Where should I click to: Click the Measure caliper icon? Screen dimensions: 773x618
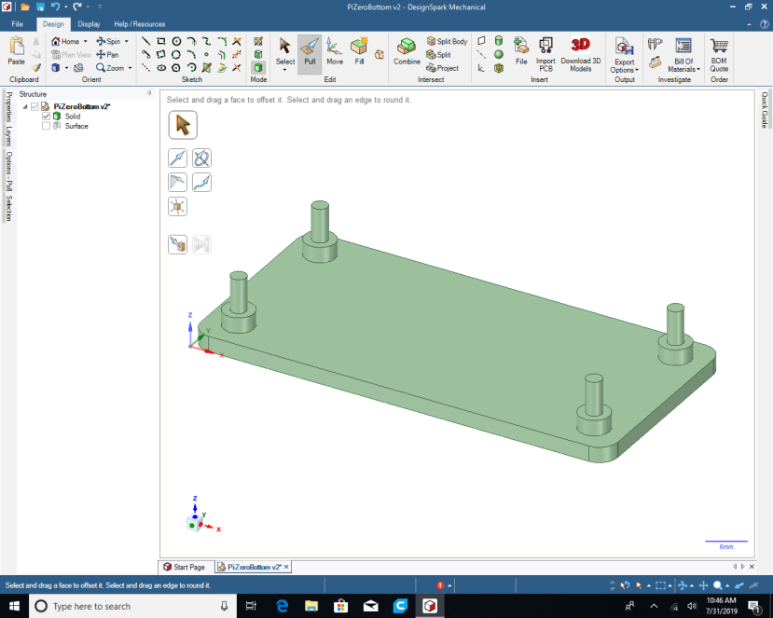[x=655, y=45]
